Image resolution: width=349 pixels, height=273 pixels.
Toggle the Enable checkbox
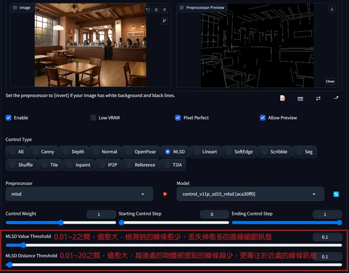coord(8,118)
